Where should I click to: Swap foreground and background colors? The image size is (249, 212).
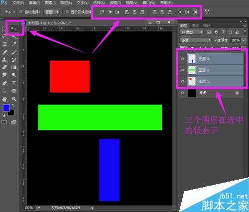click(x=13, y=106)
